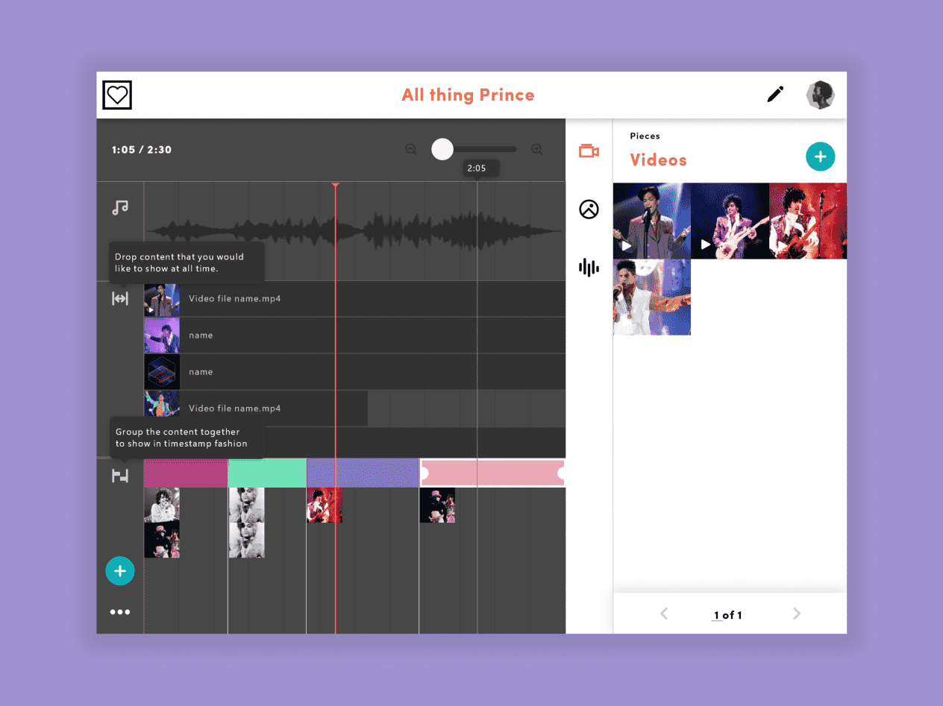Click the pencil edit icon

pyautogui.click(x=775, y=95)
